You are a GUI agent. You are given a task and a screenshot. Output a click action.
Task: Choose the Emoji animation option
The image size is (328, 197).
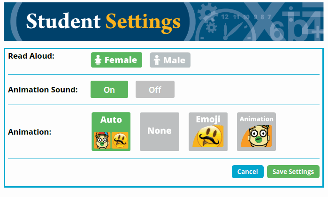point(208,131)
